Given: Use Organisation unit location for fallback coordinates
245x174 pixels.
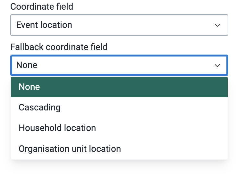Looking at the screenshot, I should [x=119, y=149].
